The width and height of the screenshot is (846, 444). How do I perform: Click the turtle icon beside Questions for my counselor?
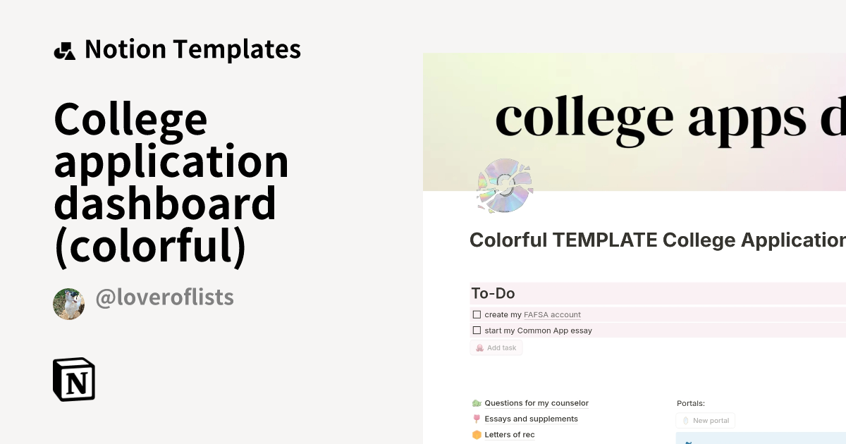tap(477, 403)
